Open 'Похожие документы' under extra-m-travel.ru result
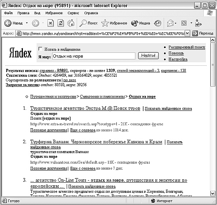 pyautogui.click(x=49, y=130)
